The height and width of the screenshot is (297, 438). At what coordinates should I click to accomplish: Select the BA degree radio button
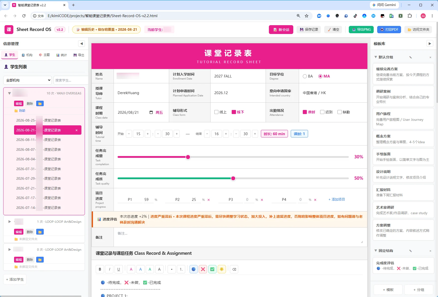pyautogui.click(x=305, y=76)
